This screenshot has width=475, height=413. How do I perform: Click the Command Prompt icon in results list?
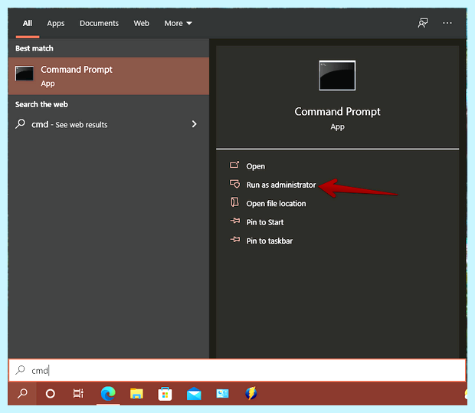(x=25, y=74)
